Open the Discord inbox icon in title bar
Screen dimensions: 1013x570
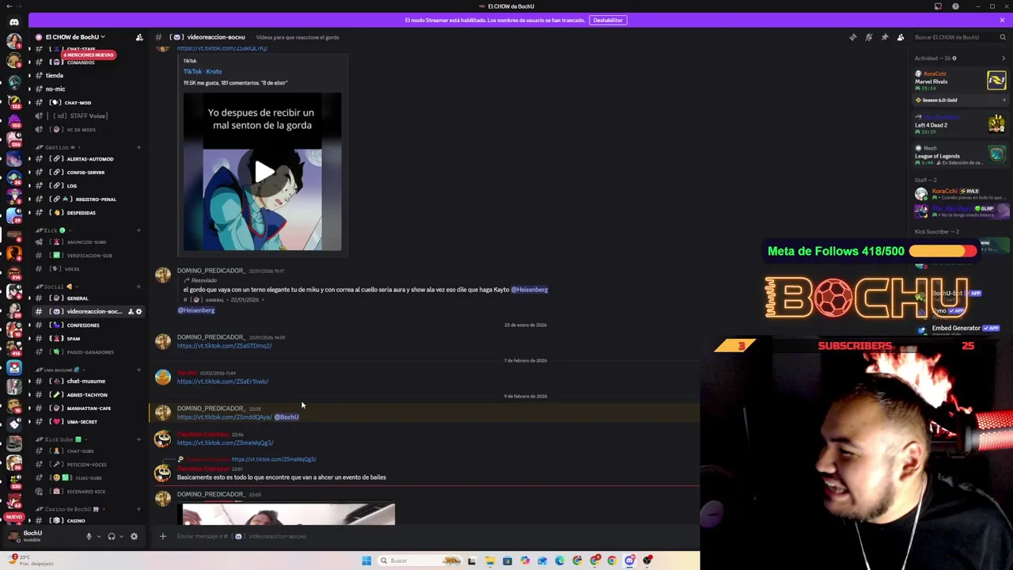tap(939, 6)
